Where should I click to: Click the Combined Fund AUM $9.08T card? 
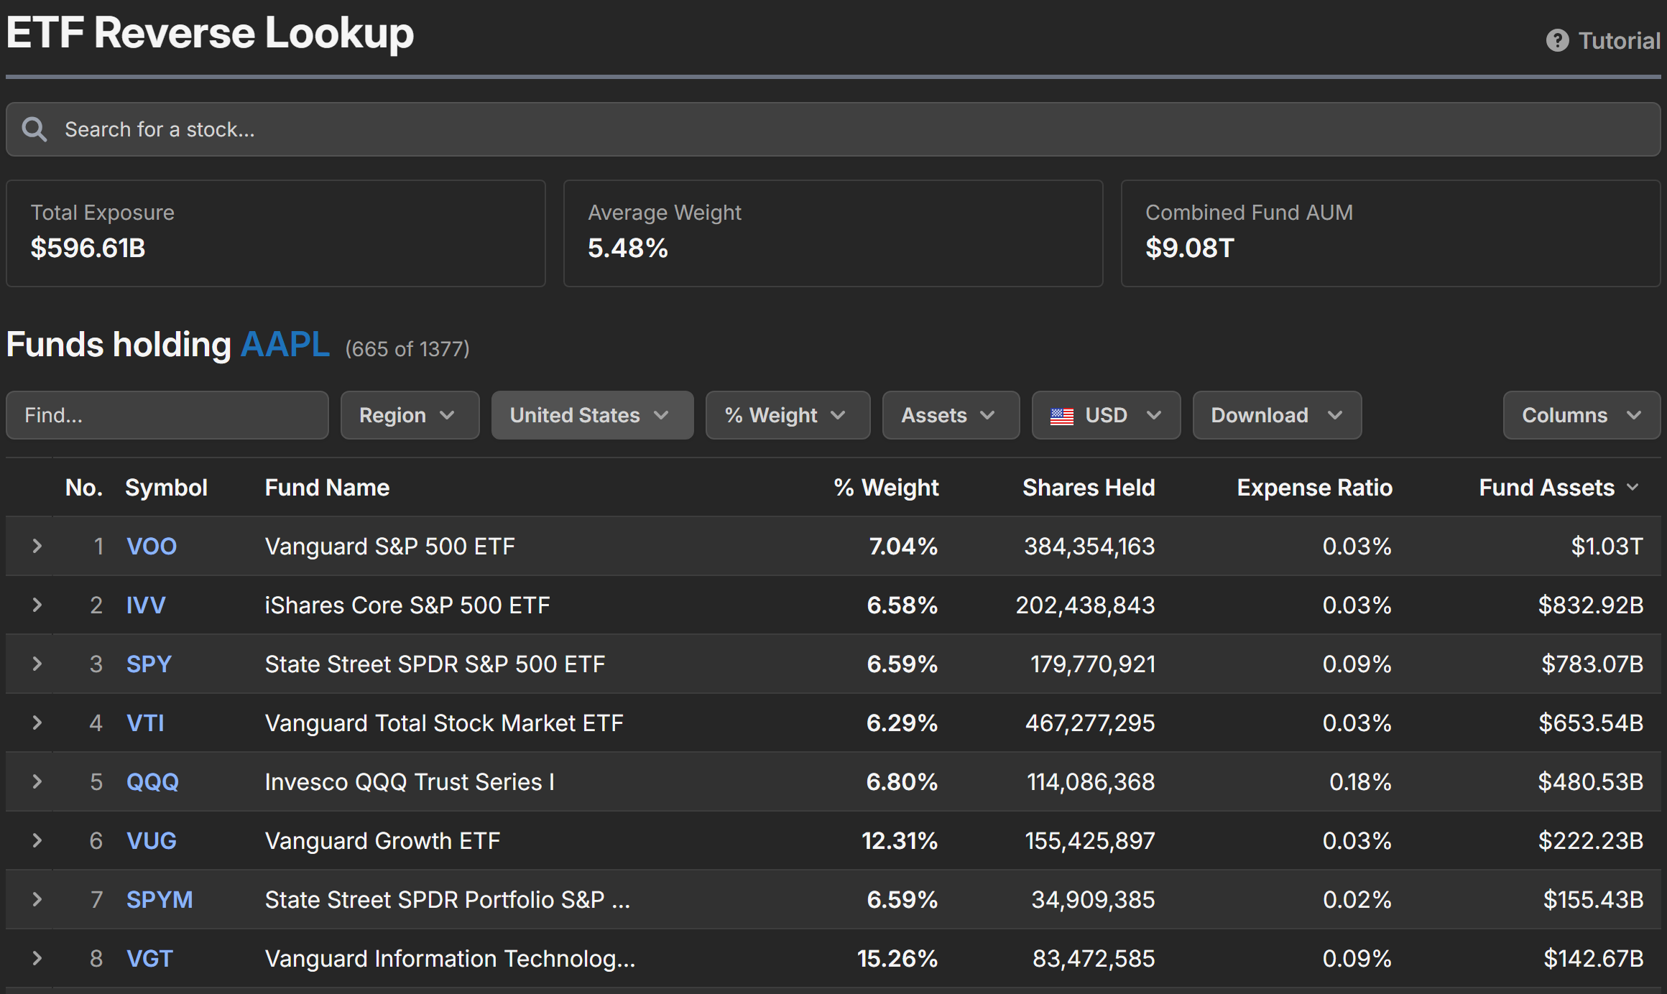[x=1390, y=233]
